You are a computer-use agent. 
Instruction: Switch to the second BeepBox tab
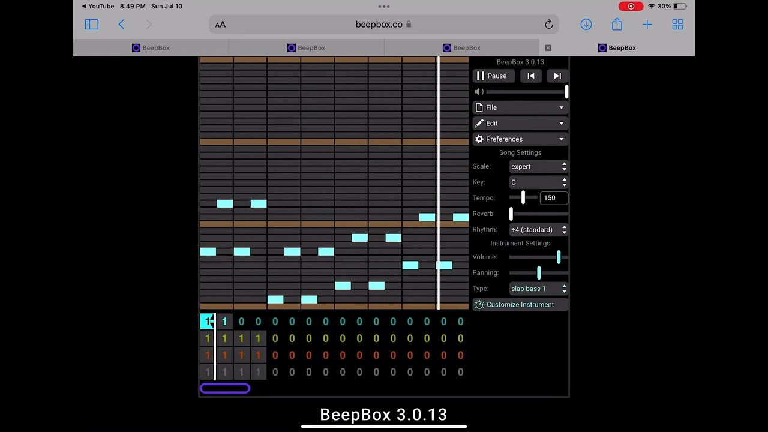coord(306,48)
